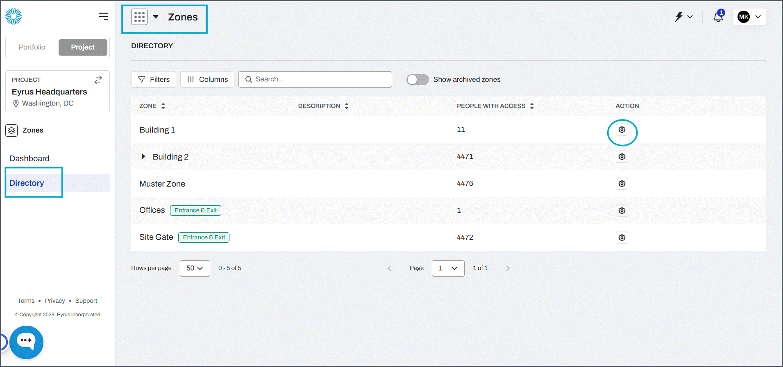Open the Terms link

coord(26,301)
